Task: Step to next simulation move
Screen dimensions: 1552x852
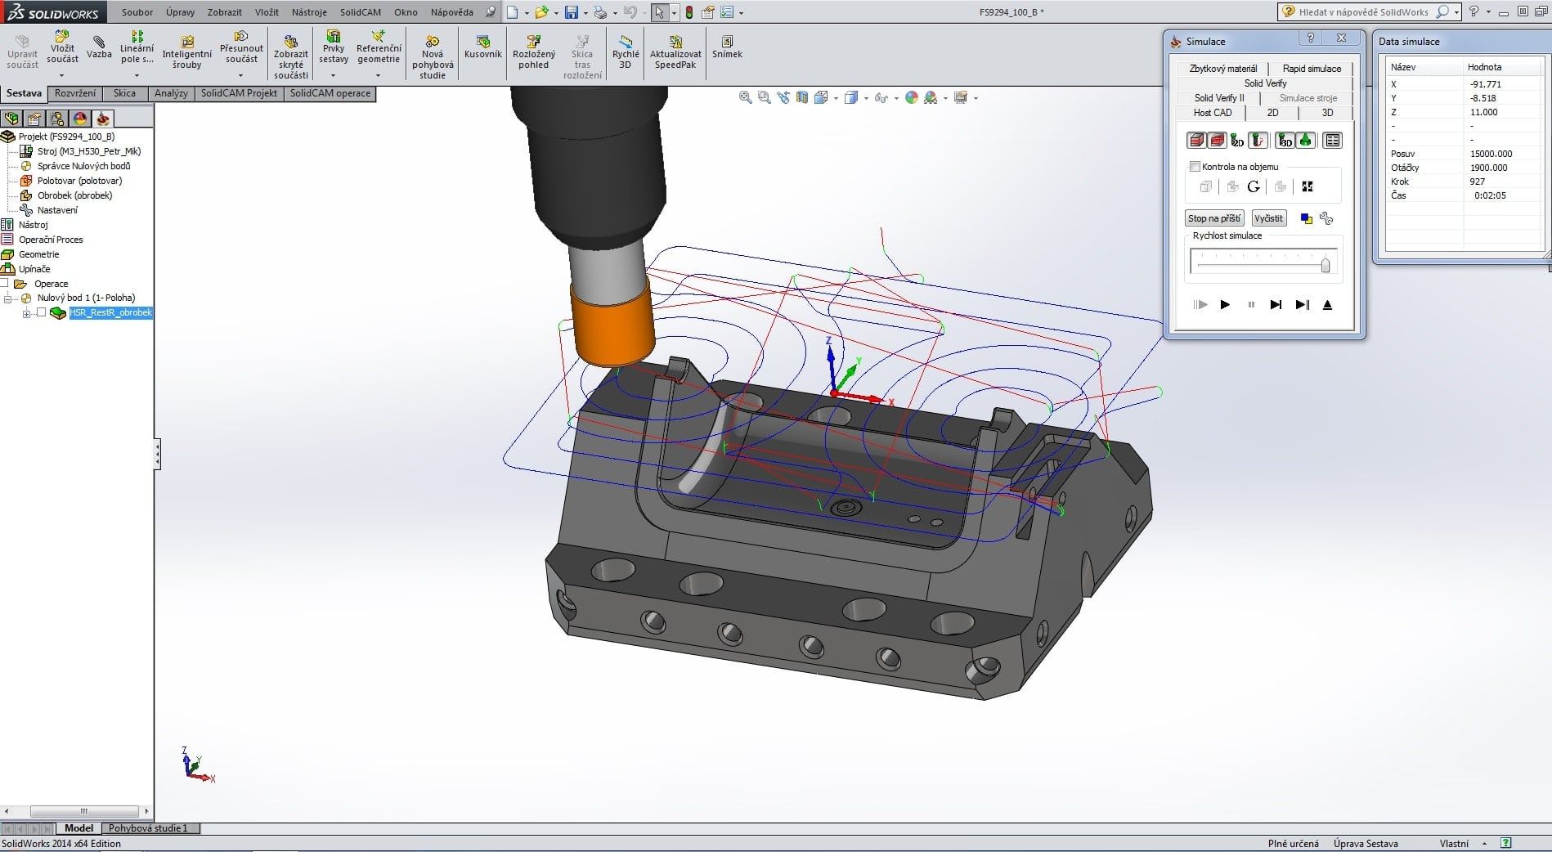Action: pos(1276,304)
